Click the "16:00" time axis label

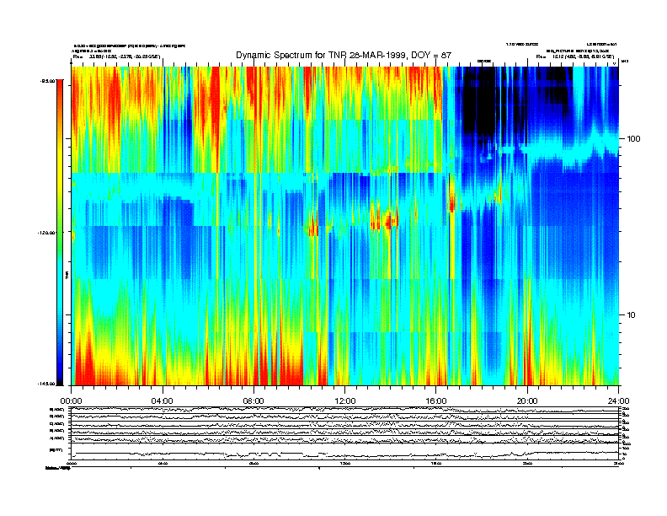point(436,401)
